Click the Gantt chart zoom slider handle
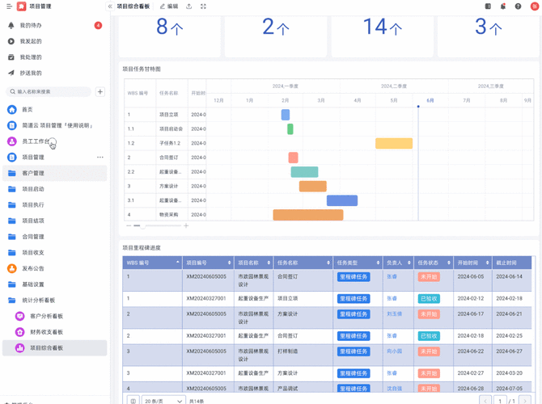The height and width of the screenshot is (404, 542). [143, 225]
